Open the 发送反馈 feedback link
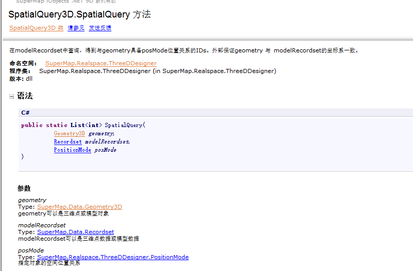This screenshot has width=413, height=271. (x=100, y=28)
